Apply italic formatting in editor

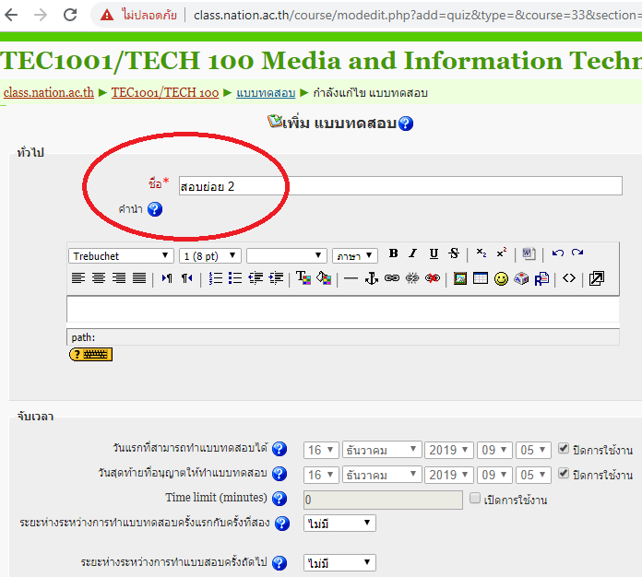click(x=412, y=254)
